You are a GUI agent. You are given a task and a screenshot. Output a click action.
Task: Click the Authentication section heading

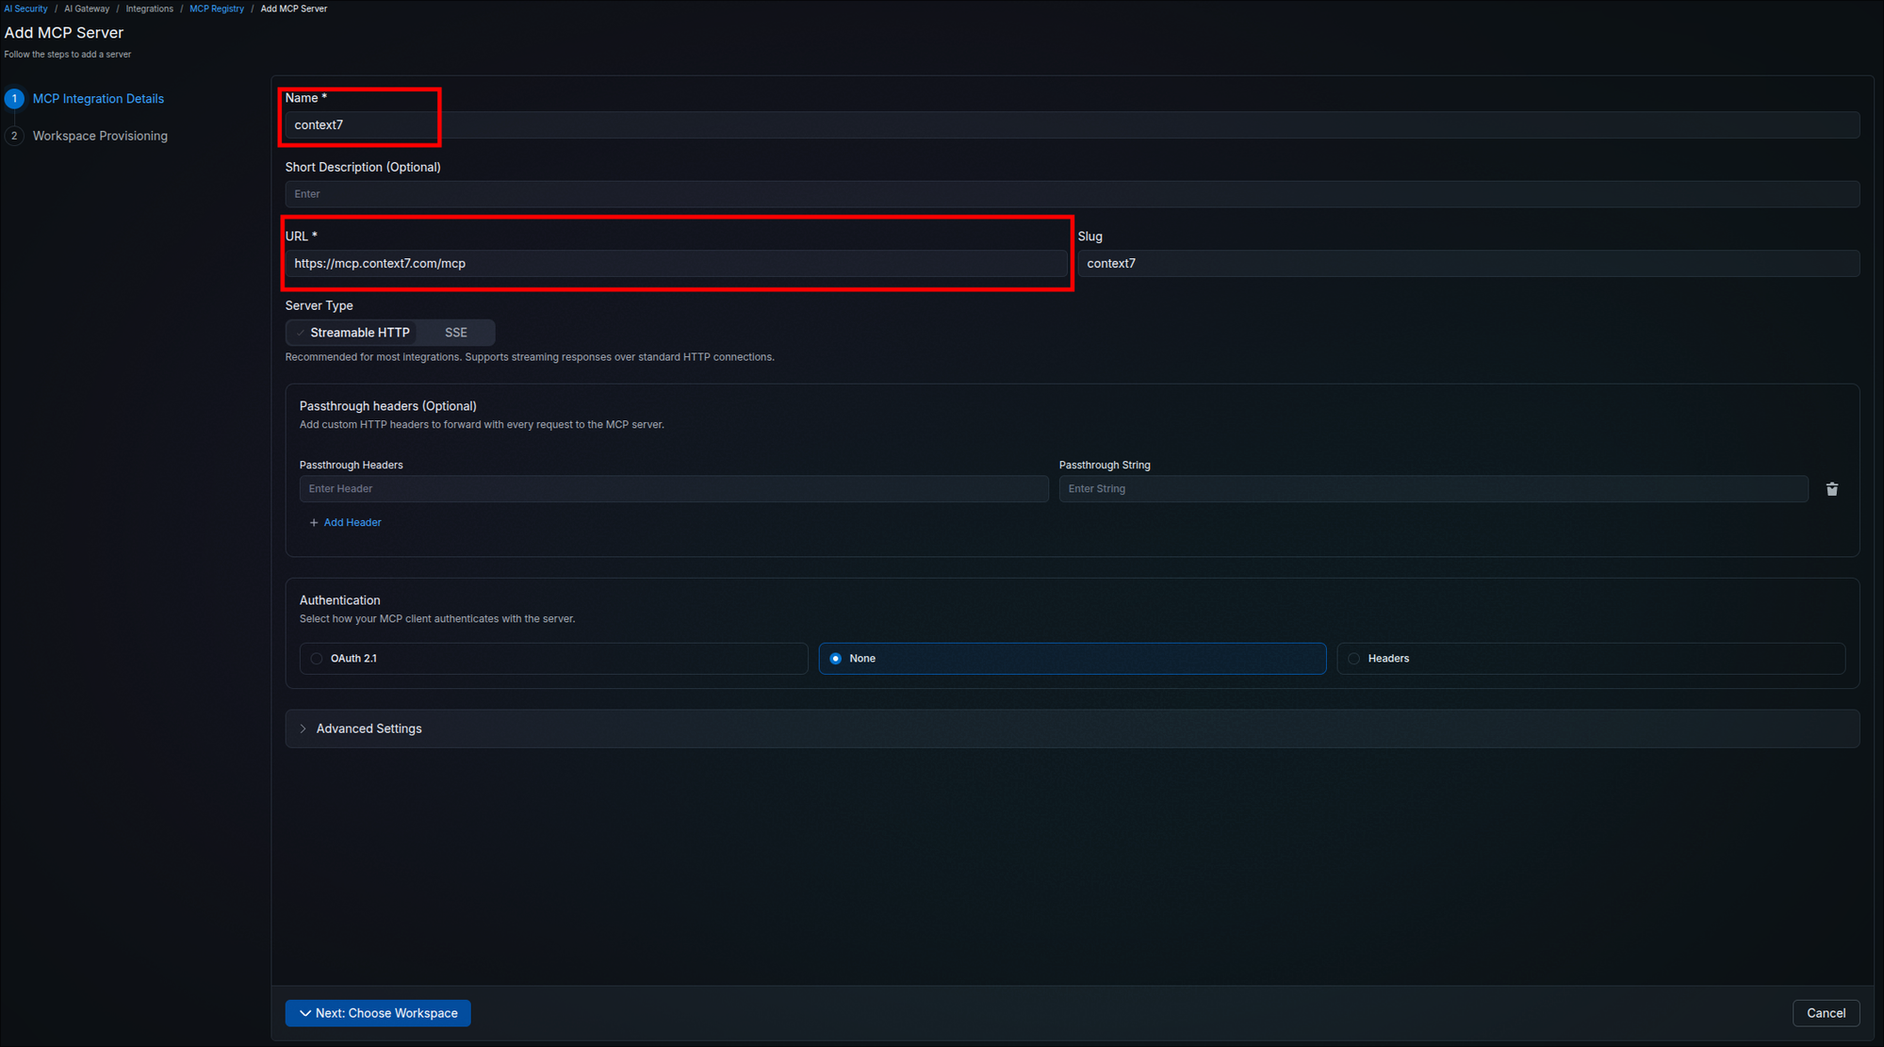point(340,600)
